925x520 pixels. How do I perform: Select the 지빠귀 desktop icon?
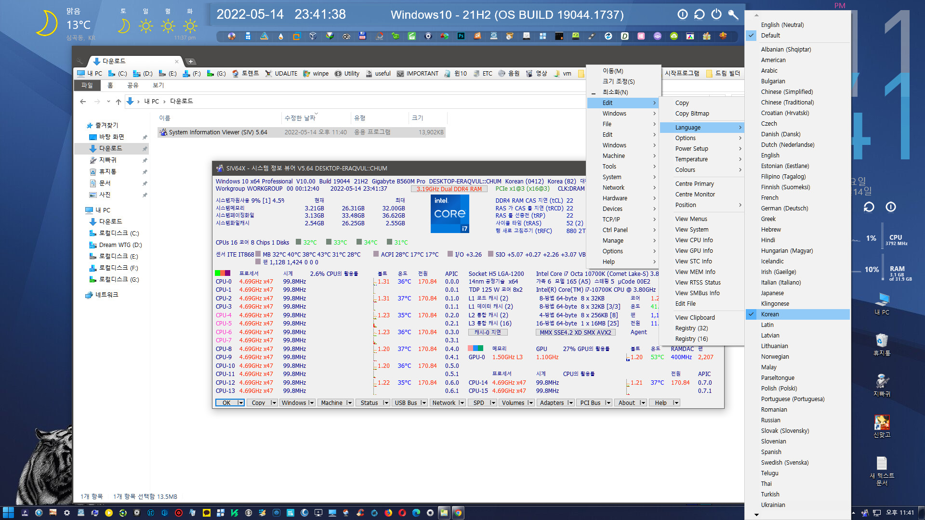(x=882, y=386)
